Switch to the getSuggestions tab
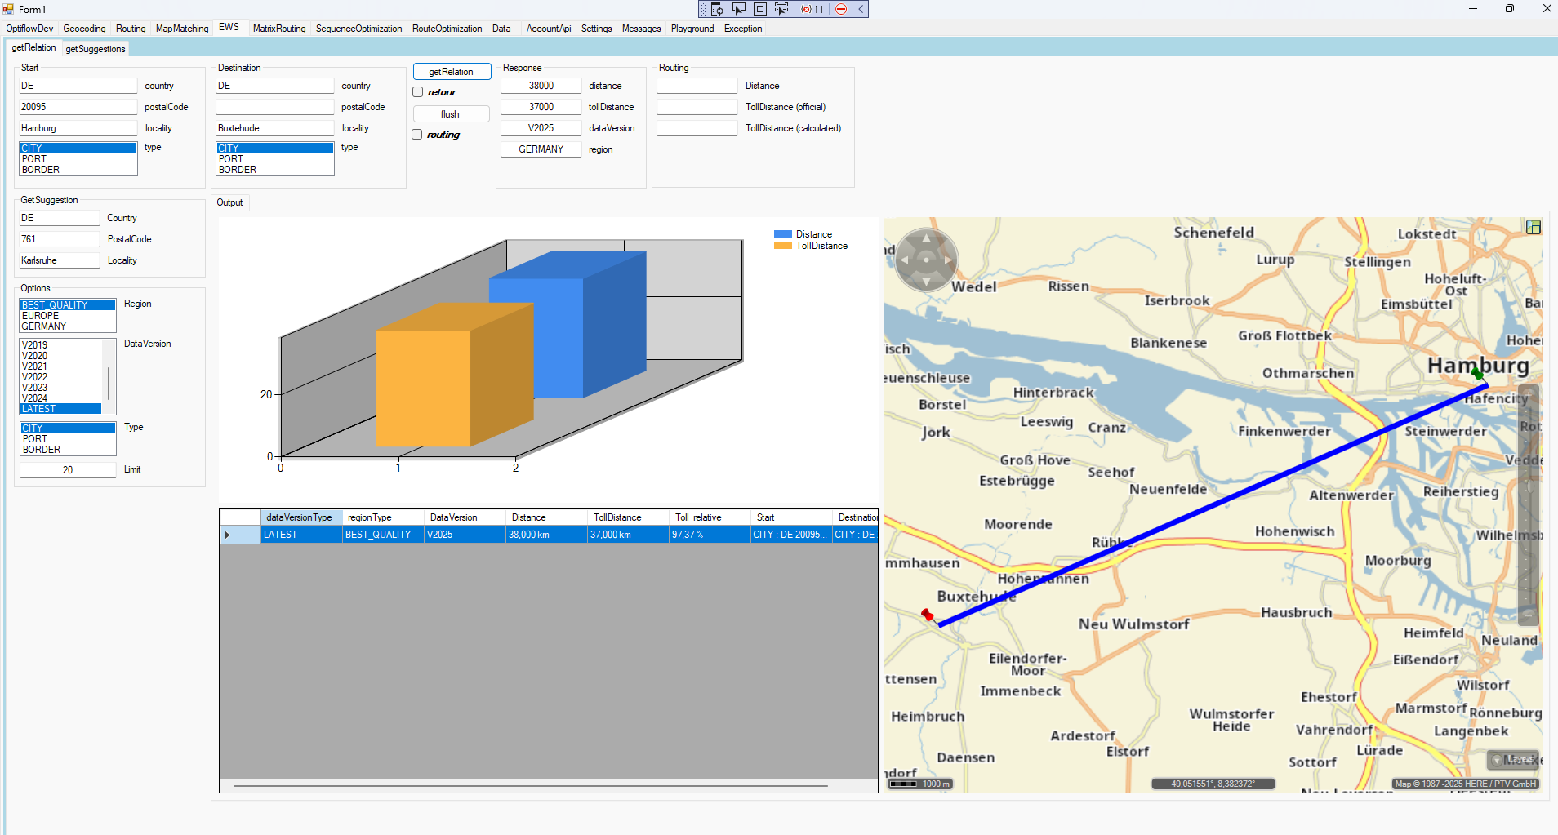The height and width of the screenshot is (835, 1558). click(x=96, y=49)
